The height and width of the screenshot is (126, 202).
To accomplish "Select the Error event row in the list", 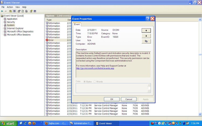I will [x=51, y=40].
